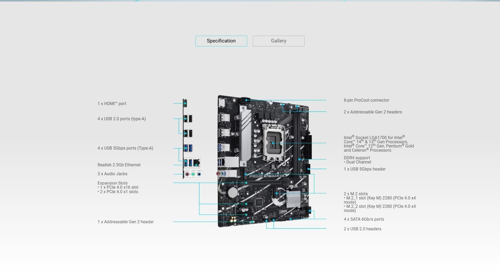
Task: Click the top pair of USB 2.0 ports
Action: pyautogui.click(x=188, y=119)
